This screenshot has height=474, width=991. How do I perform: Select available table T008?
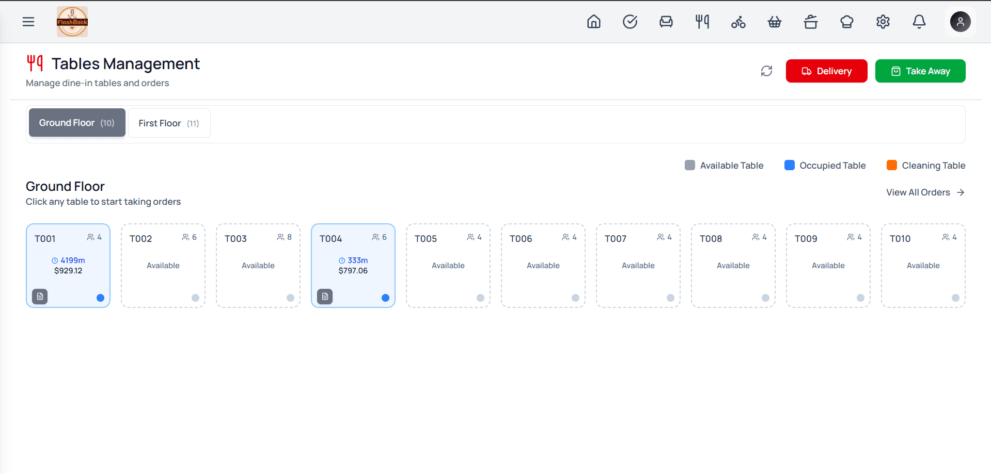[x=733, y=266]
